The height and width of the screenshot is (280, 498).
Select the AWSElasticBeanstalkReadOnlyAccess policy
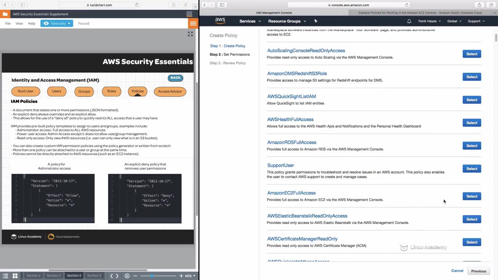pos(472,219)
